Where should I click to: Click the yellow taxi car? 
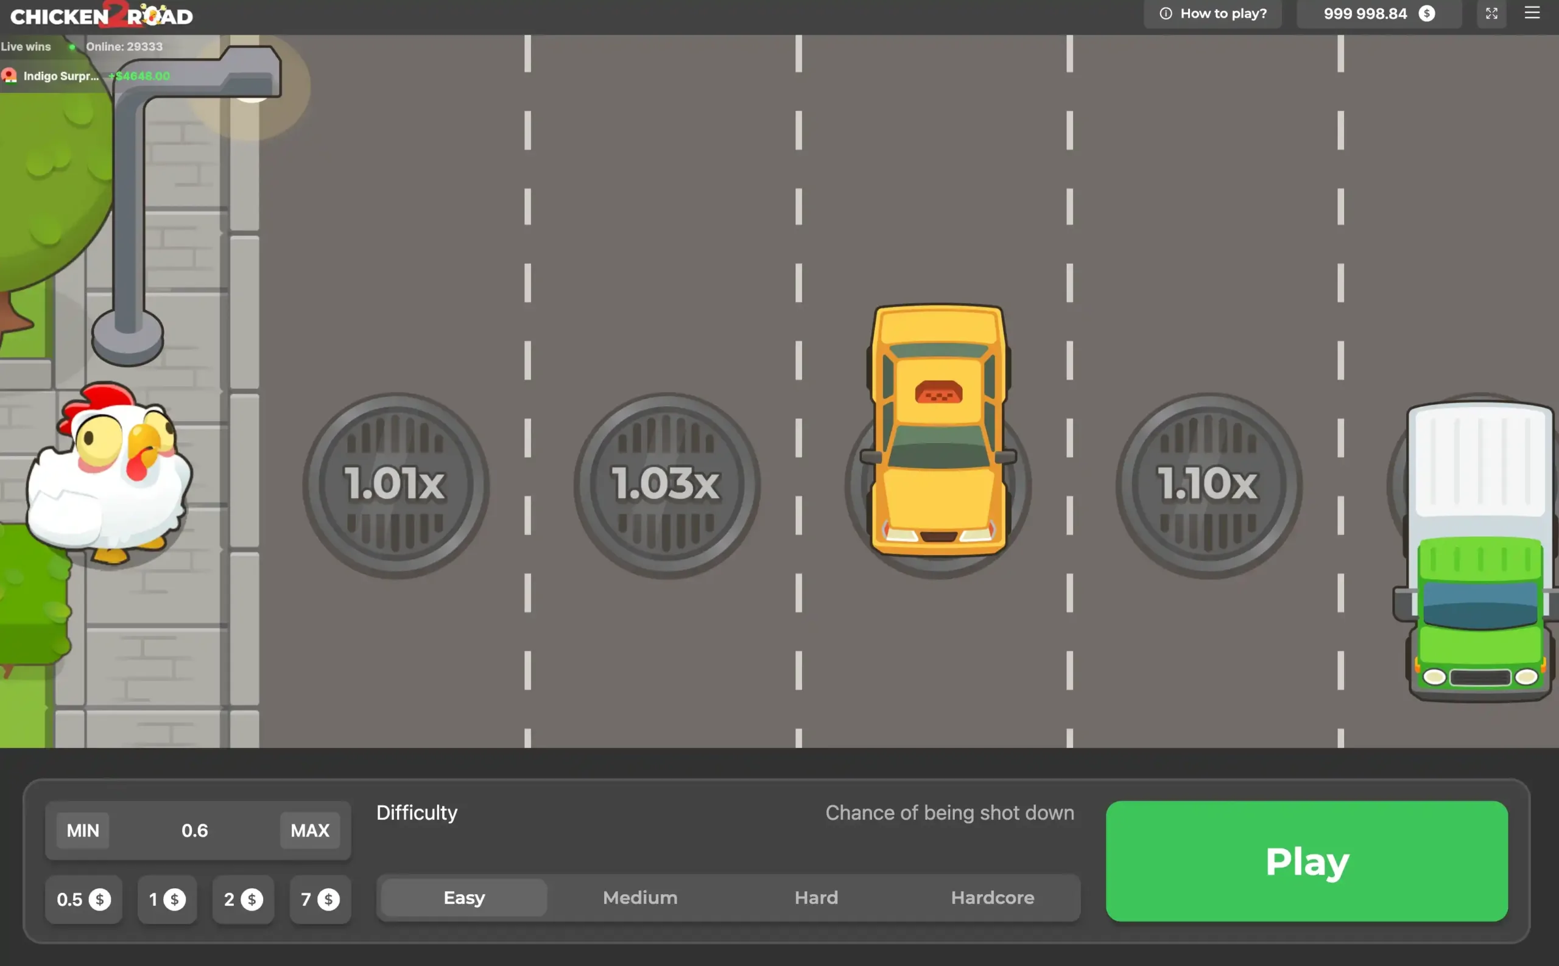(938, 429)
